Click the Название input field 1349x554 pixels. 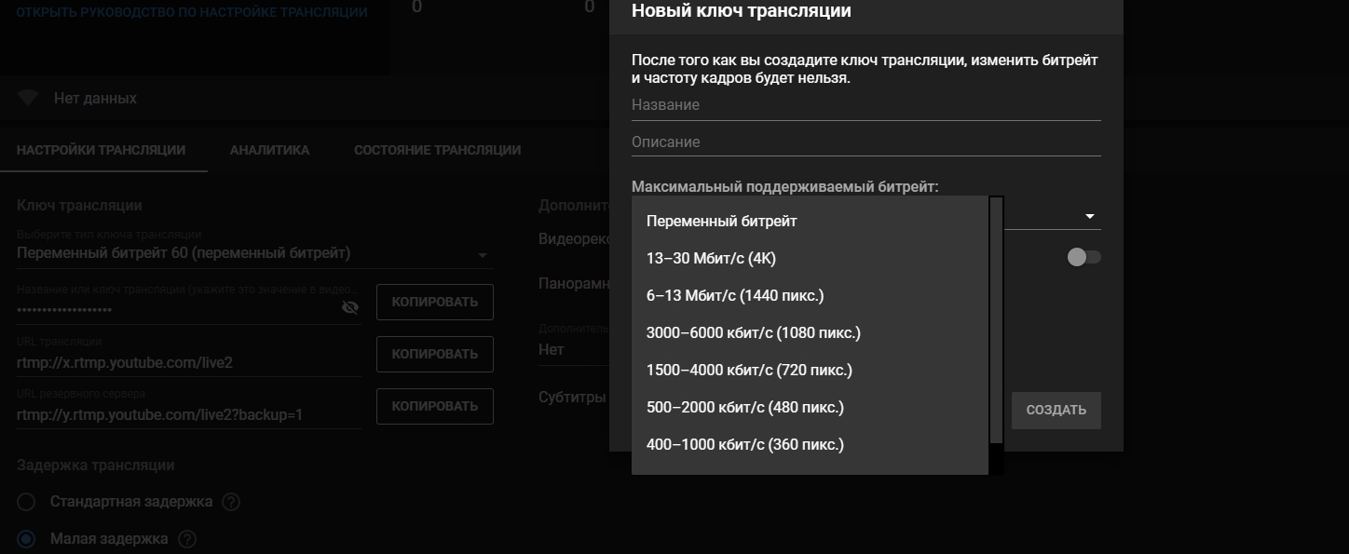865,106
